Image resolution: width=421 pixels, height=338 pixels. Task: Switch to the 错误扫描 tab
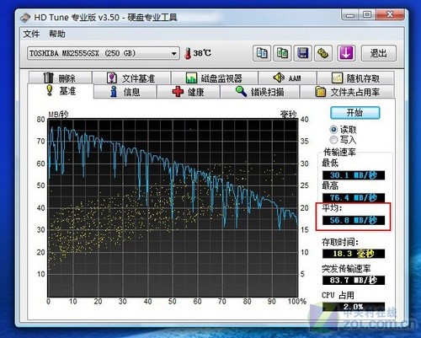[259, 92]
